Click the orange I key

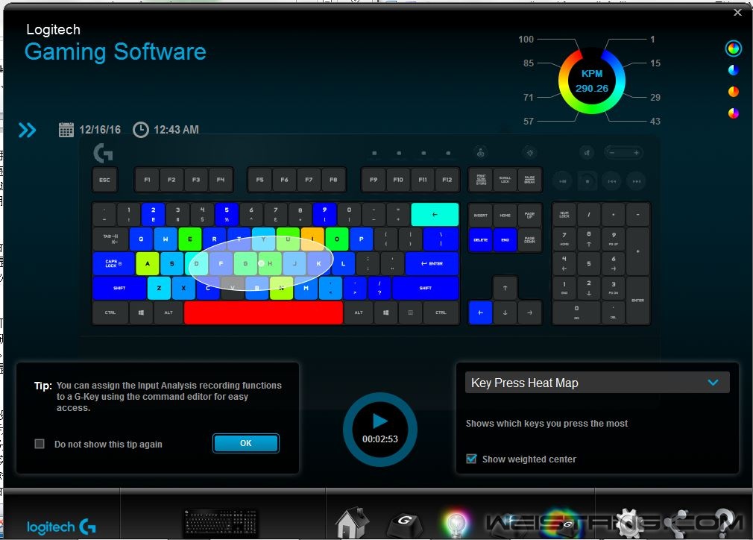point(312,239)
